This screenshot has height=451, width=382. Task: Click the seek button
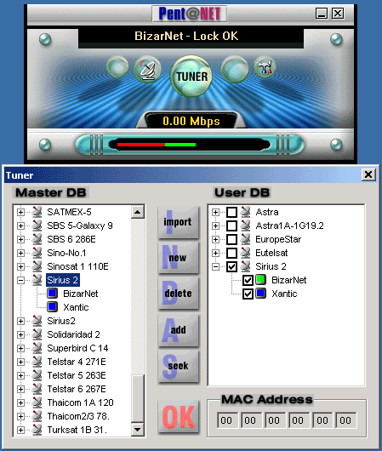pyautogui.click(x=179, y=366)
